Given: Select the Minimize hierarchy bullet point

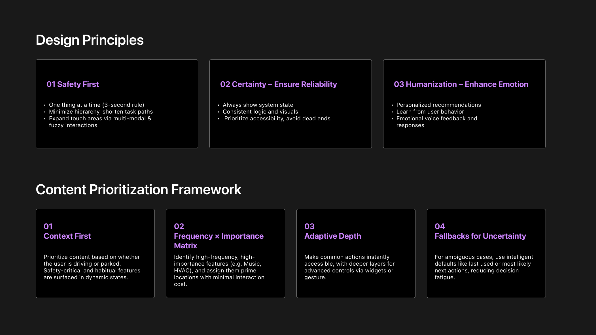Looking at the screenshot, I should pyautogui.click(x=101, y=112).
